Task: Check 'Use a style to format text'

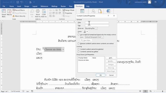Action: (x=78, y=35)
